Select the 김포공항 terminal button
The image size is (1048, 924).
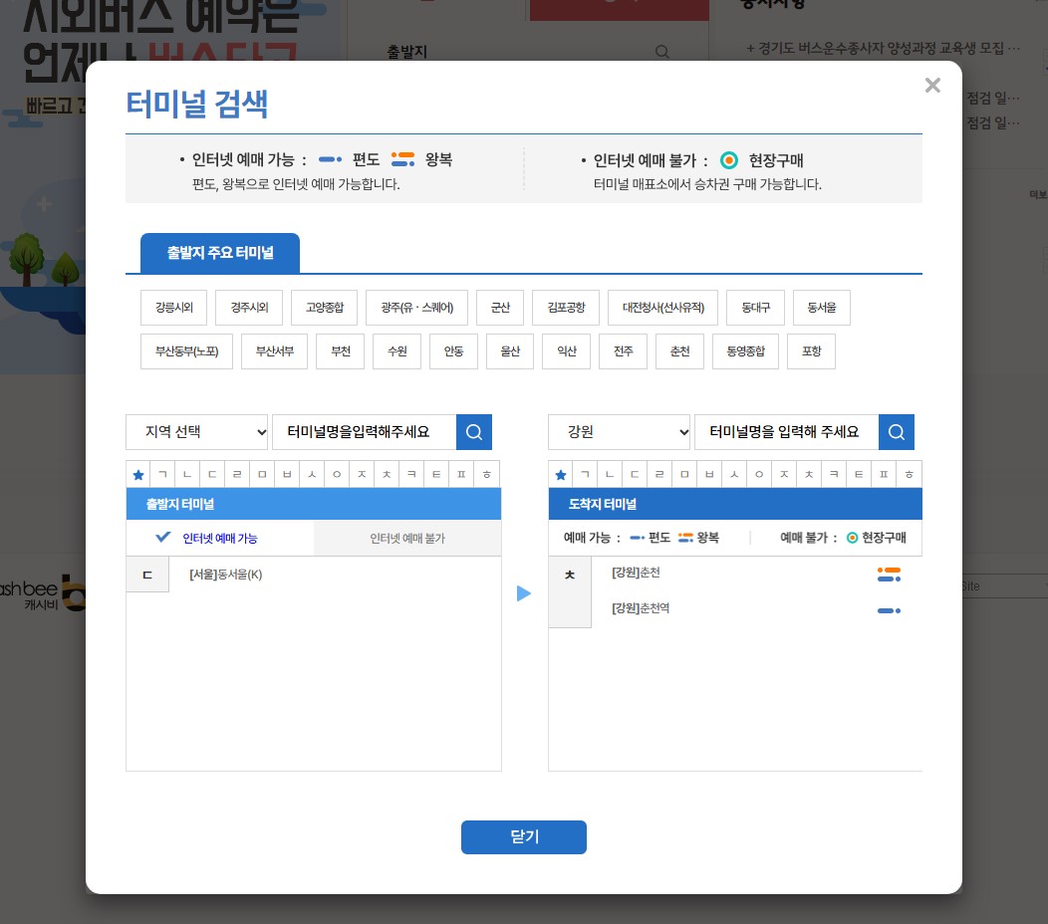(x=565, y=308)
